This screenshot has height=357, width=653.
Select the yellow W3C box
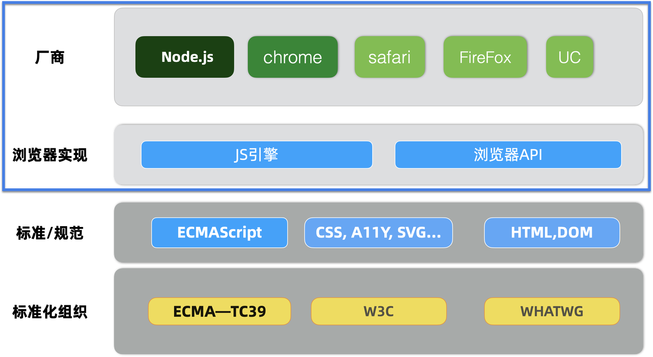click(x=378, y=311)
